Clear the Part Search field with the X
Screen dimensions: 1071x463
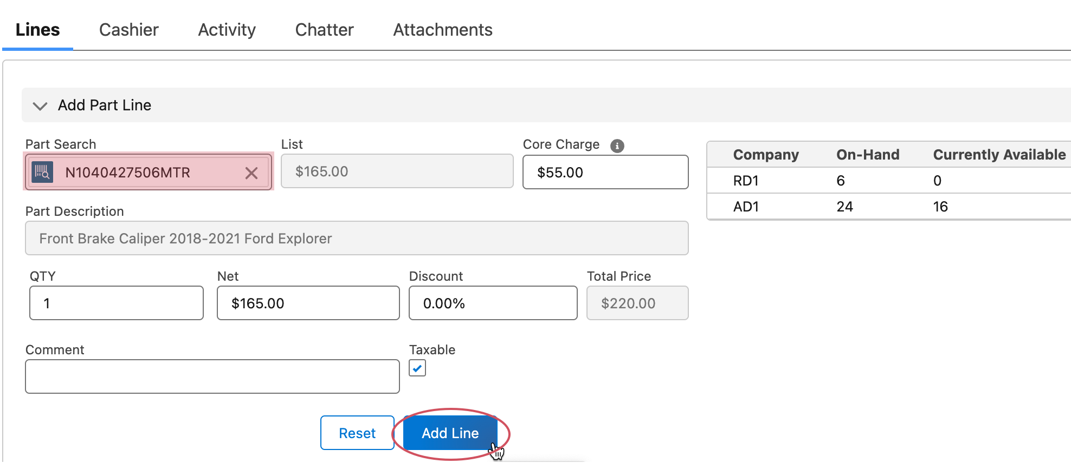[x=251, y=173]
